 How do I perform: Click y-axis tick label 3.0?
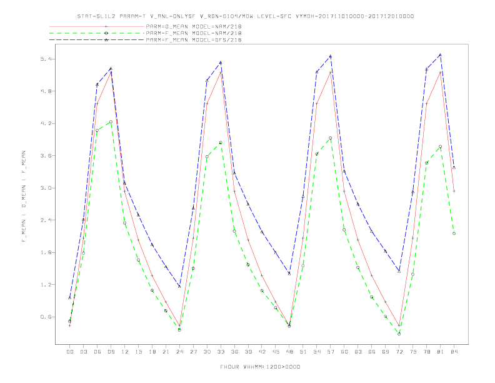pos(45,188)
